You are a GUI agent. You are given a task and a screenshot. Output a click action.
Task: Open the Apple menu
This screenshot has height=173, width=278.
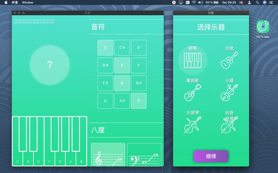point(6,2)
